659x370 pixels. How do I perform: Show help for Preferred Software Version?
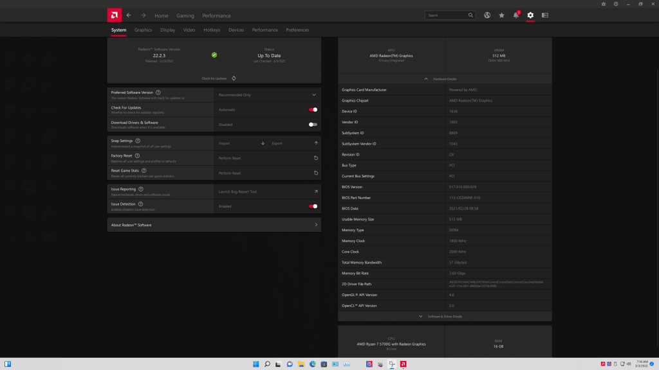(x=158, y=92)
